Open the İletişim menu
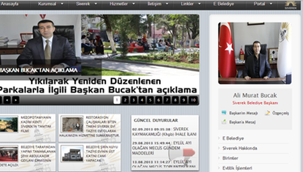 point(154,4)
